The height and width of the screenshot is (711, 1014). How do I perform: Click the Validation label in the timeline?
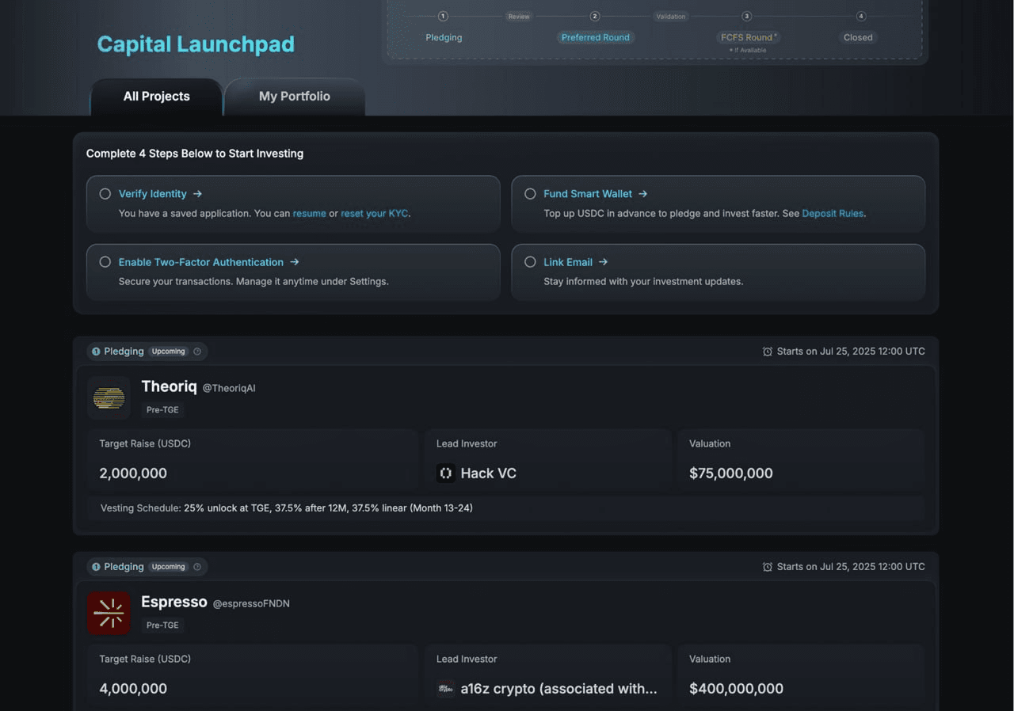671,16
